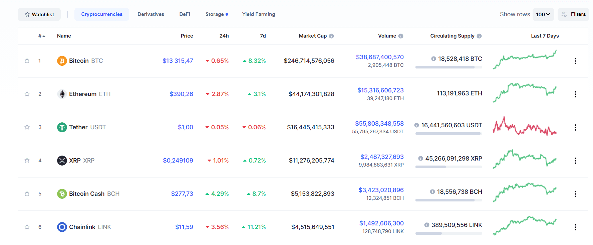Click Bitcoin price $13 315,47

(x=178, y=61)
